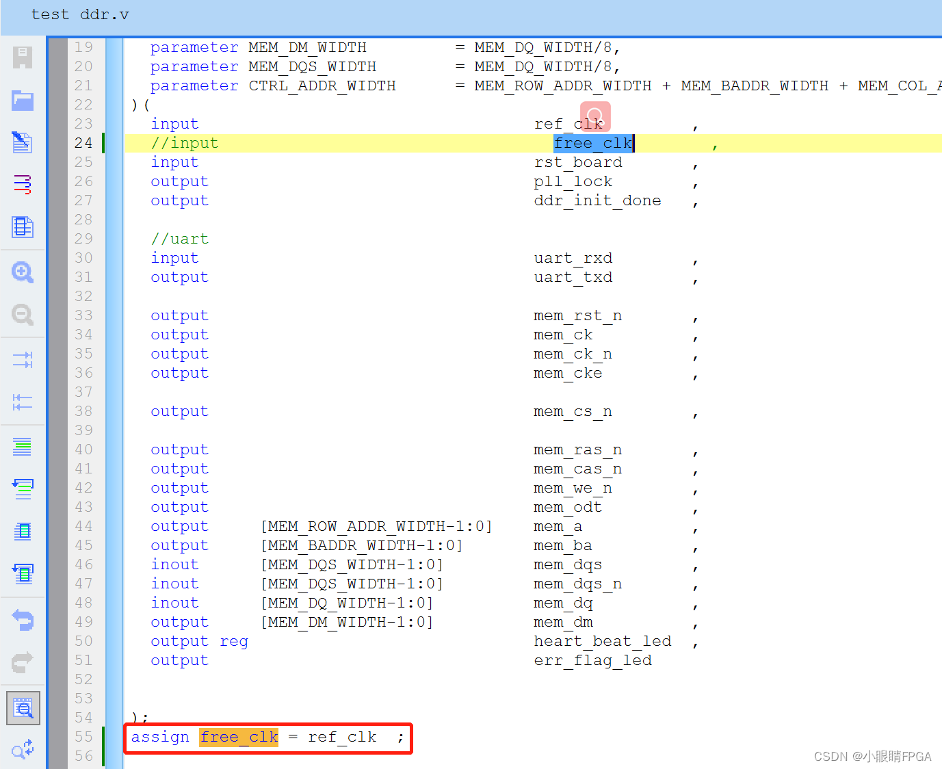Click [MEM_DQ_WIDTH-1:0] range text

point(347,603)
